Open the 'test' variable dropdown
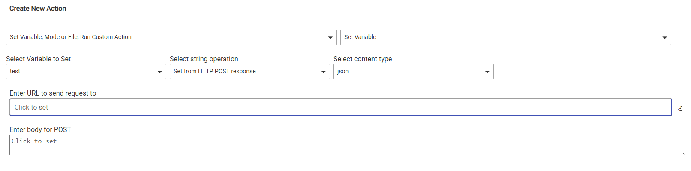The width and height of the screenshot is (691, 171). pyautogui.click(x=86, y=72)
